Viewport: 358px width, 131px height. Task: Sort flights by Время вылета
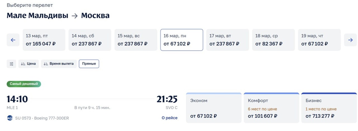(x=59, y=64)
